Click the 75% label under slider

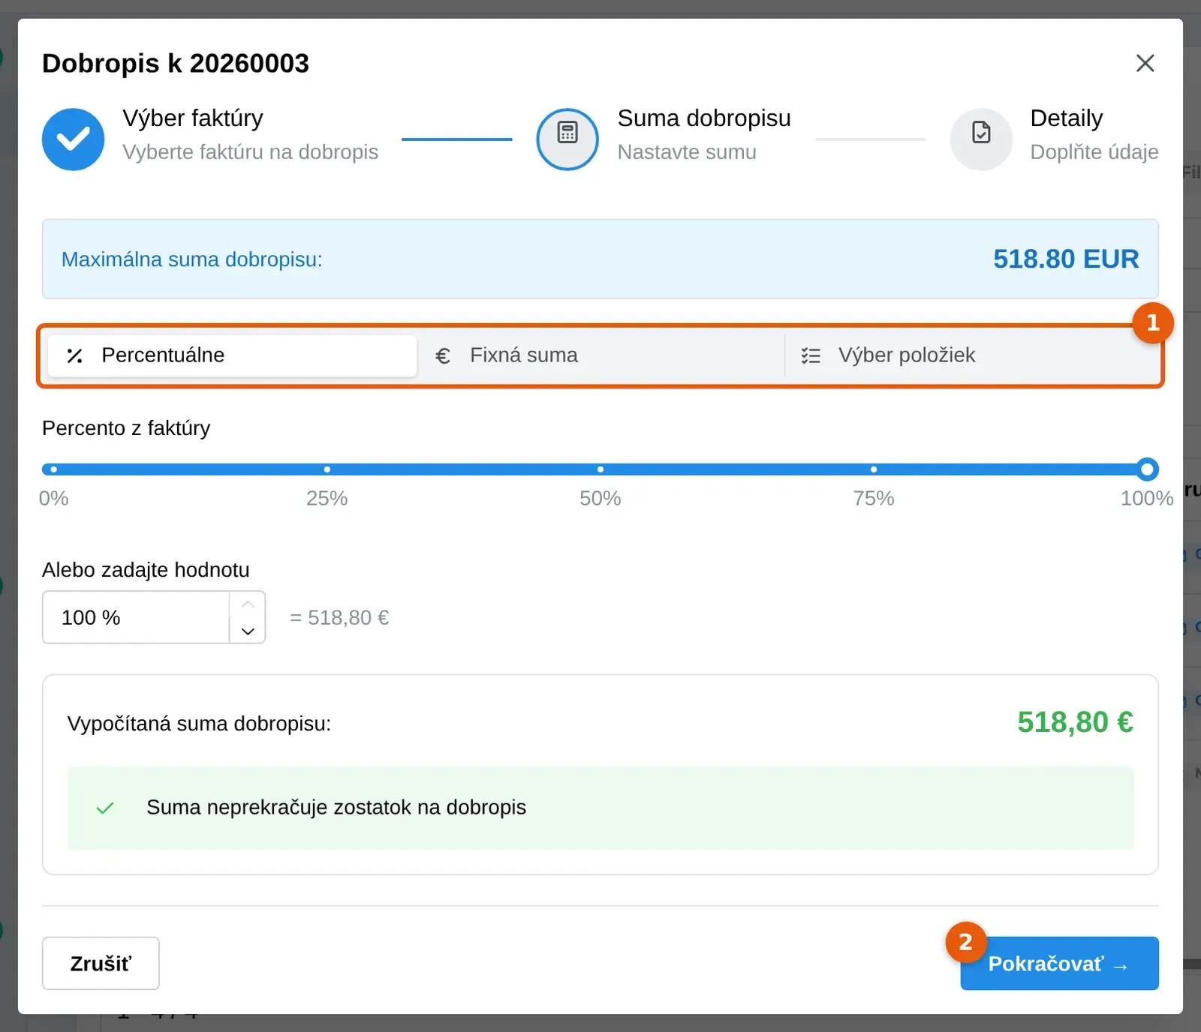[x=873, y=498]
